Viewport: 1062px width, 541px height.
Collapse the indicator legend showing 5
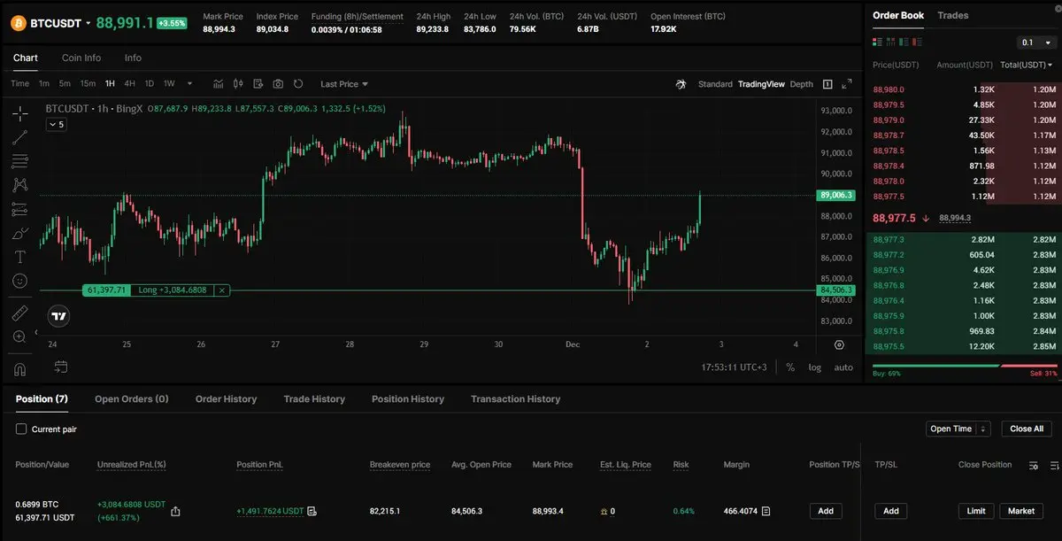[56, 125]
